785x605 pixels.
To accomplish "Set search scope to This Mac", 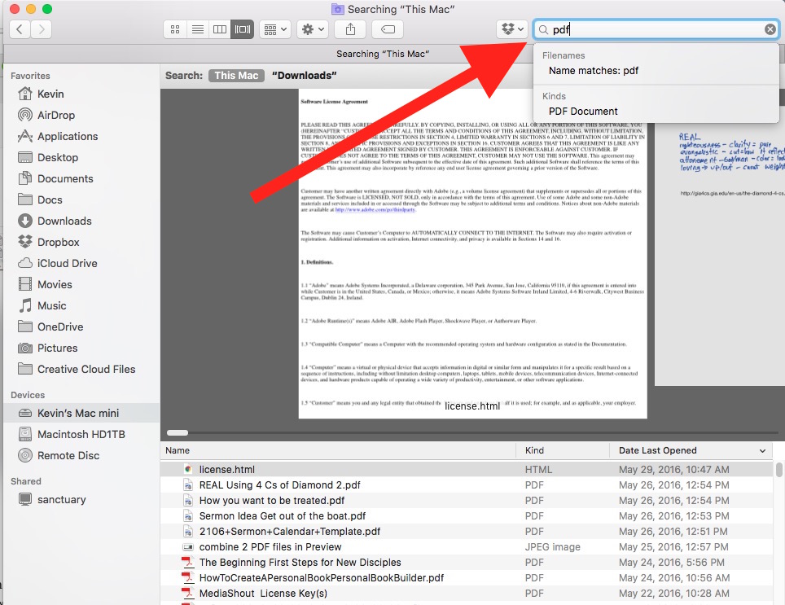I will (236, 76).
